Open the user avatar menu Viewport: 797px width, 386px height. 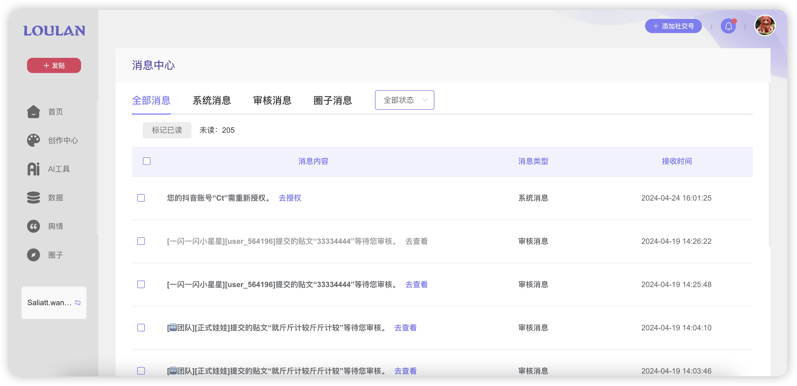(x=765, y=26)
